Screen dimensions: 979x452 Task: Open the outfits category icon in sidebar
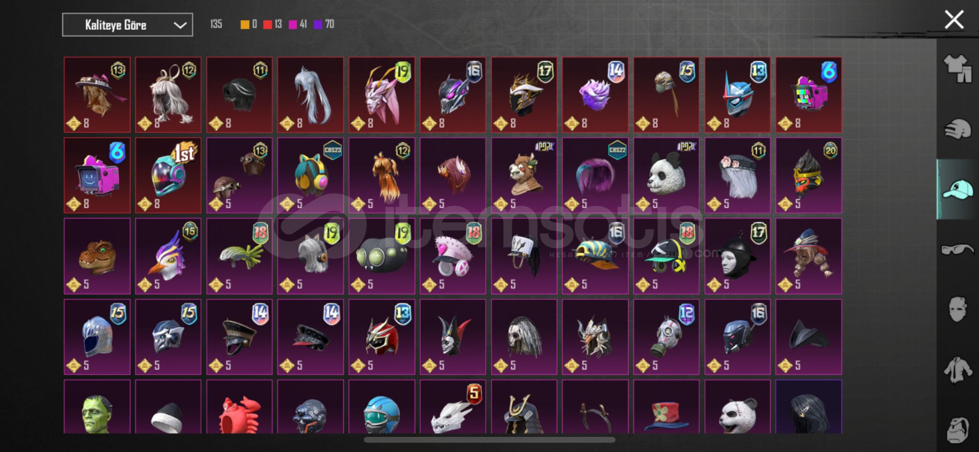(957, 69)
